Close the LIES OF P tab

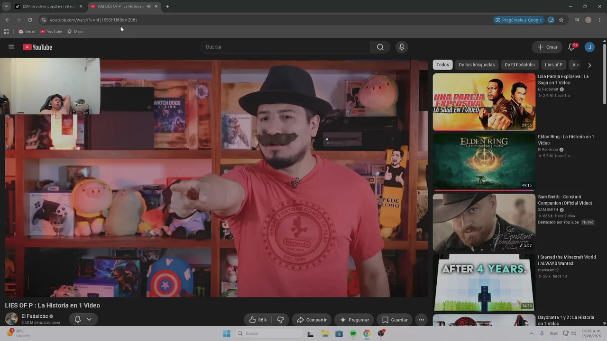[x=156, y=6]
